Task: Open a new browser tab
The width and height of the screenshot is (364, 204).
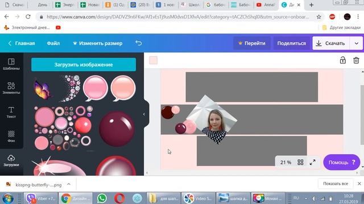Action: coord(311,5)
